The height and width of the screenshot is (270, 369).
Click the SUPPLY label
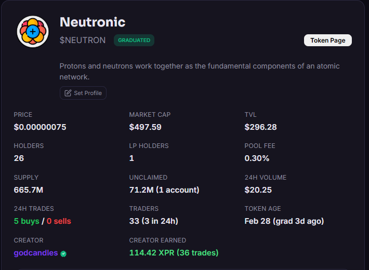pyautogui.click(x=26, y=178)
